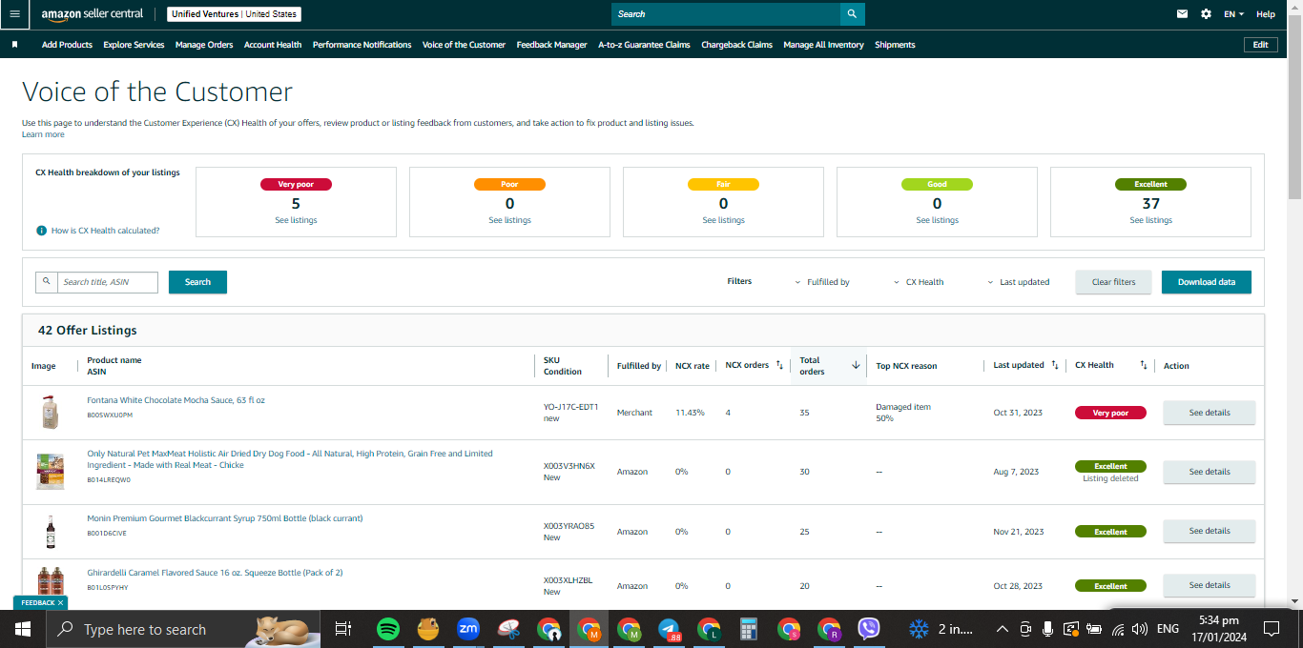This screenshot has height=648, width=1303.
Task: Open Windows Start menu
Action: 23,629
